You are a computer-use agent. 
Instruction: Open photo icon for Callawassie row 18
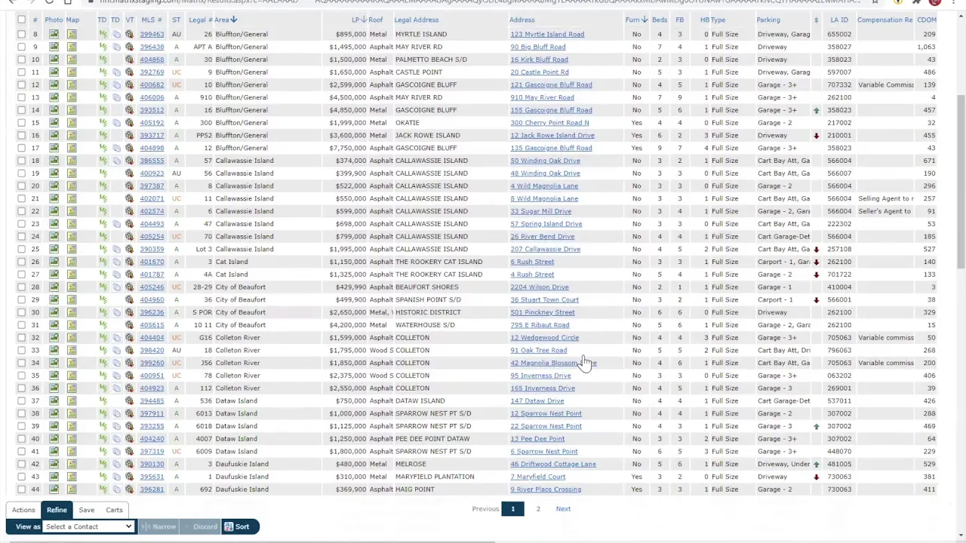click(x=54, y=161)
